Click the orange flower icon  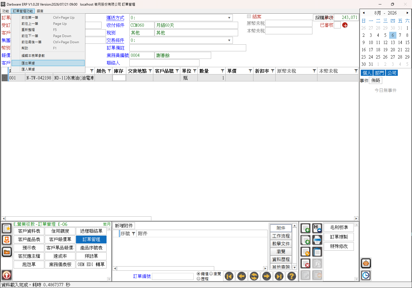[x=7, y=240]
